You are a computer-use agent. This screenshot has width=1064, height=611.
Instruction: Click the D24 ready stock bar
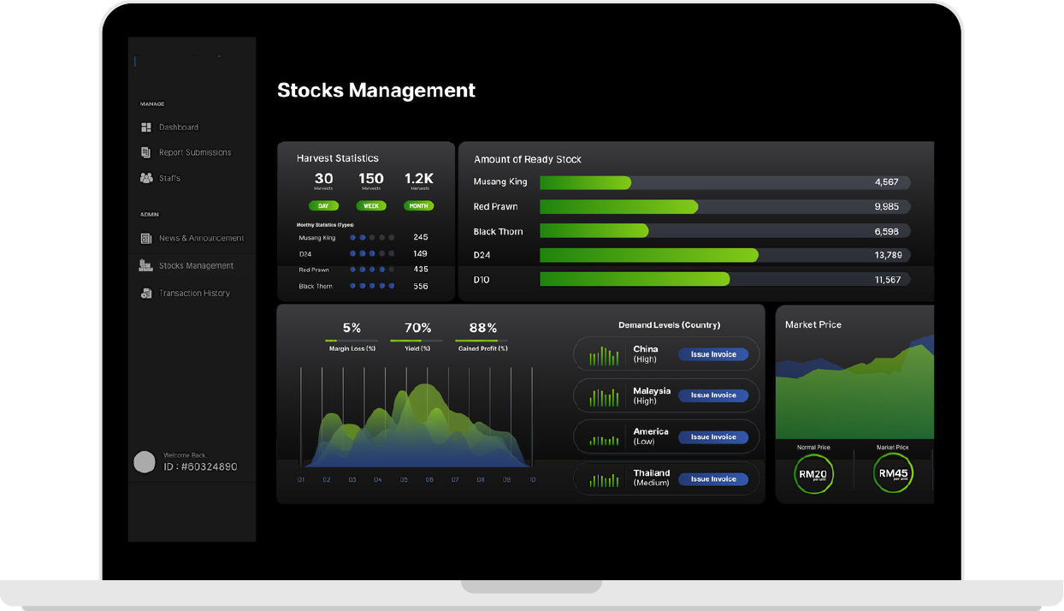click(648, 255)
